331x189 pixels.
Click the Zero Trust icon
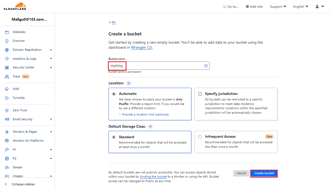coord(7,110)
